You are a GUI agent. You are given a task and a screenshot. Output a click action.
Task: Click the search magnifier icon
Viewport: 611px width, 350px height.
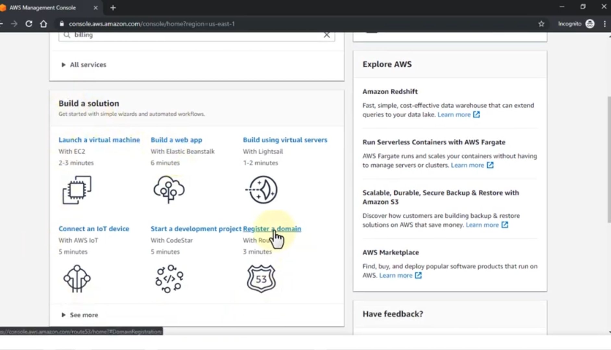pos(67,35)
